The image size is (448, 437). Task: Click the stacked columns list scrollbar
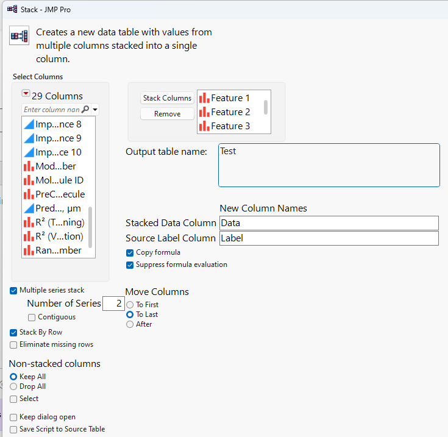tap(266, 107)
